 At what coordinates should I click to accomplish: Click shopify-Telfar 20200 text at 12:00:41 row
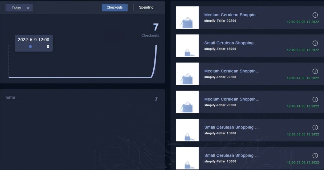(220, 105)
